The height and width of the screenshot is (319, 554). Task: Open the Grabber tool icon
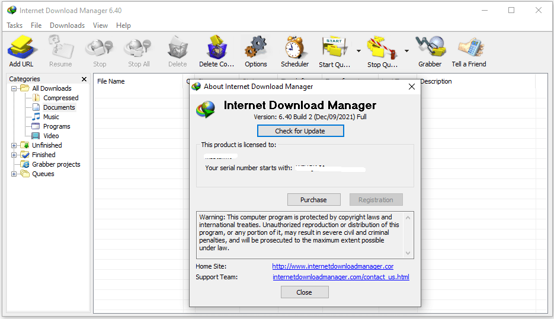coord(430,46)
